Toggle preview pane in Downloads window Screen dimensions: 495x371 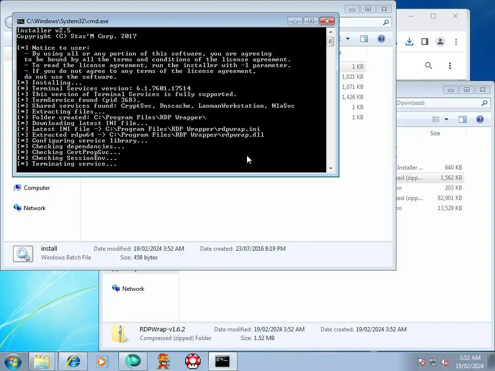coord(463,119)
